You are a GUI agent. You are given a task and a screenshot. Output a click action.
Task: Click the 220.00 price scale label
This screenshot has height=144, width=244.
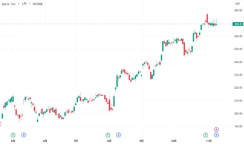pyautogui.click(x=238, y=88)
